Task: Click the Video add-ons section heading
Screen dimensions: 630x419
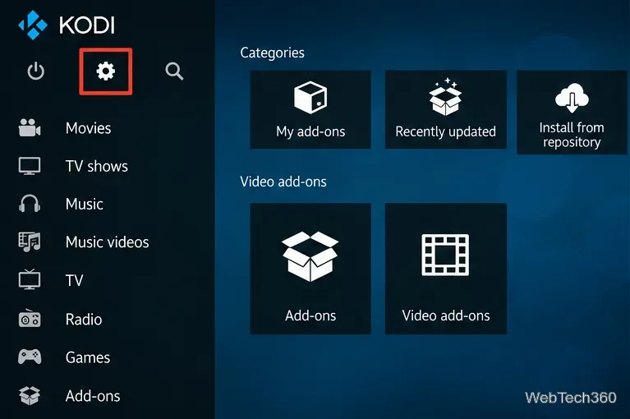Action: click(283, 182)
